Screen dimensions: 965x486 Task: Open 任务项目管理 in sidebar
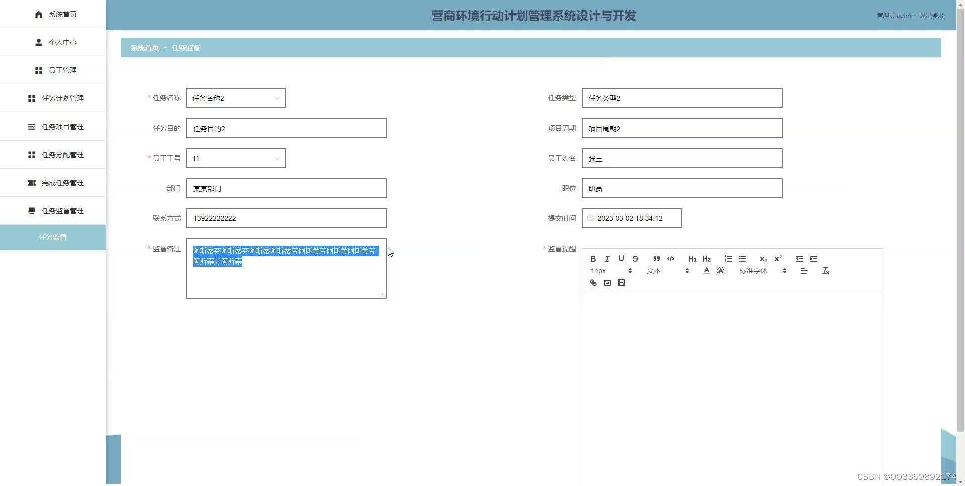click(x=53, y=127)
